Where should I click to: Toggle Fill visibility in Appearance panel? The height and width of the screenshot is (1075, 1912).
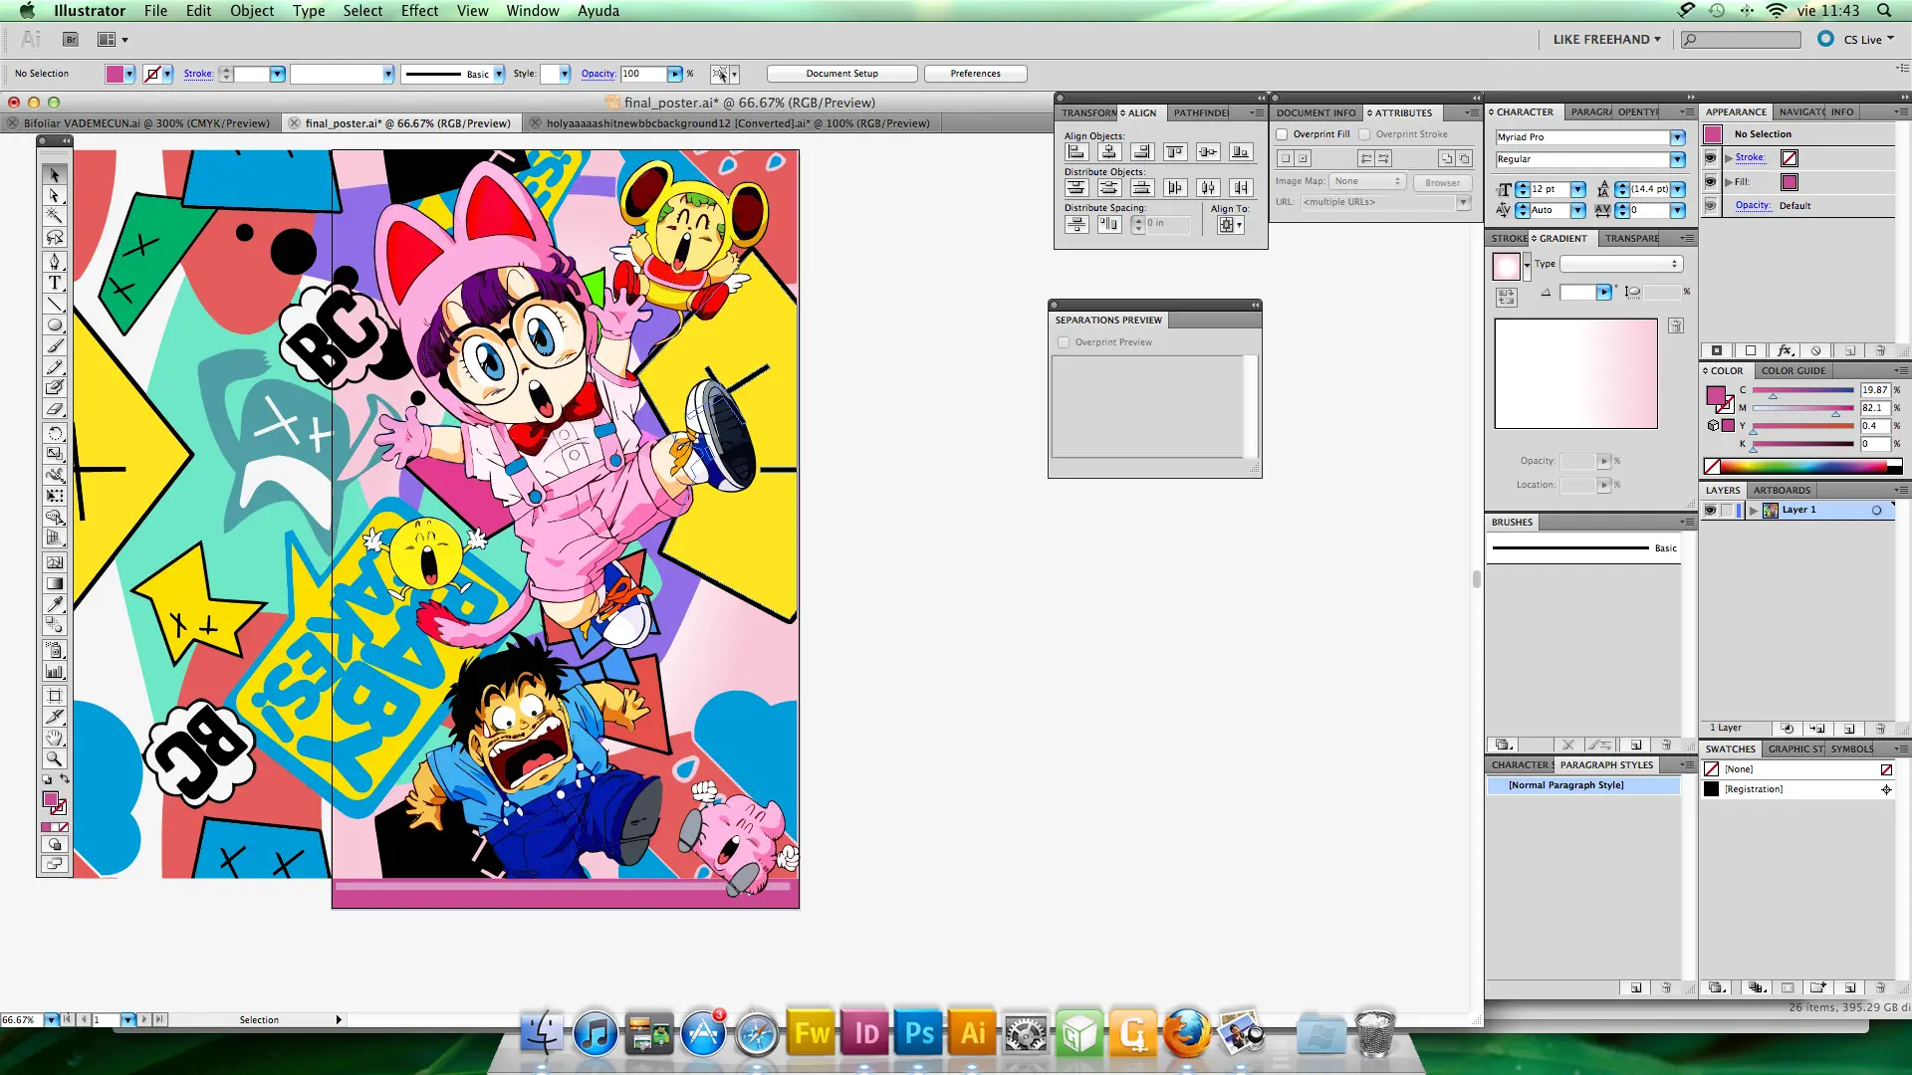tap(1711, 182)
